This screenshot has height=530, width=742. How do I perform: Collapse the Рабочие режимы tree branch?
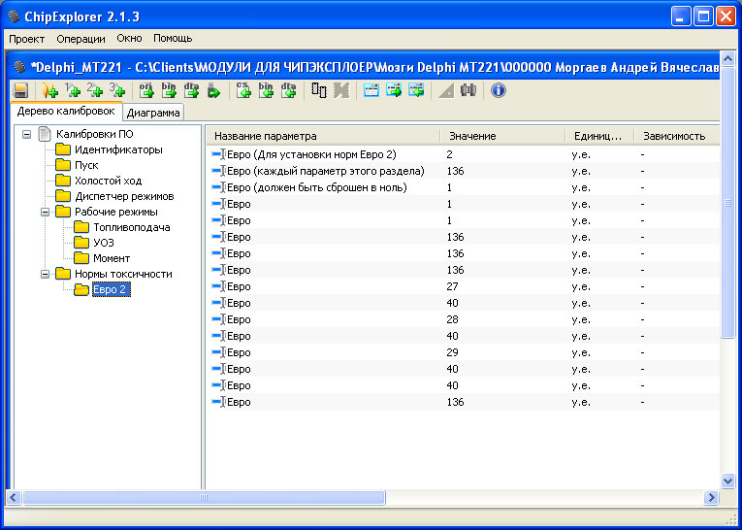(x=45, y=212)
